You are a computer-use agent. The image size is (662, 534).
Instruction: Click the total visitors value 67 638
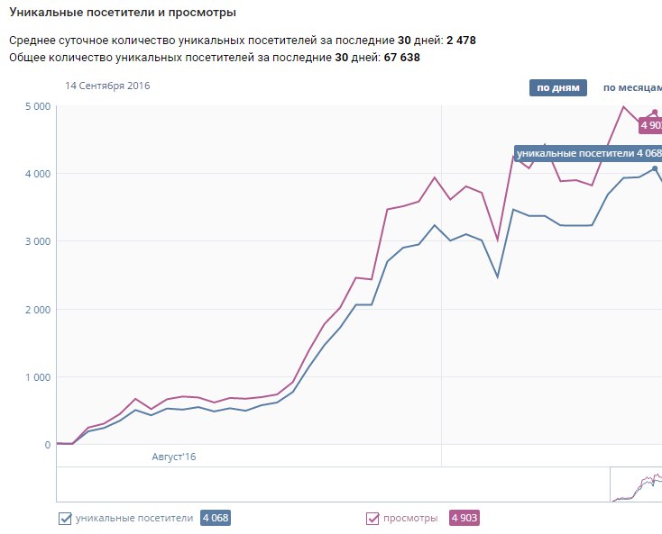(397, 58)
